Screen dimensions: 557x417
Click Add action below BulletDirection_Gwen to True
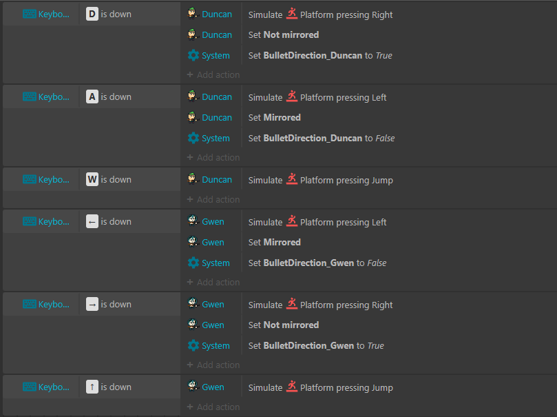pyautogui.click(x=213, y=365)
